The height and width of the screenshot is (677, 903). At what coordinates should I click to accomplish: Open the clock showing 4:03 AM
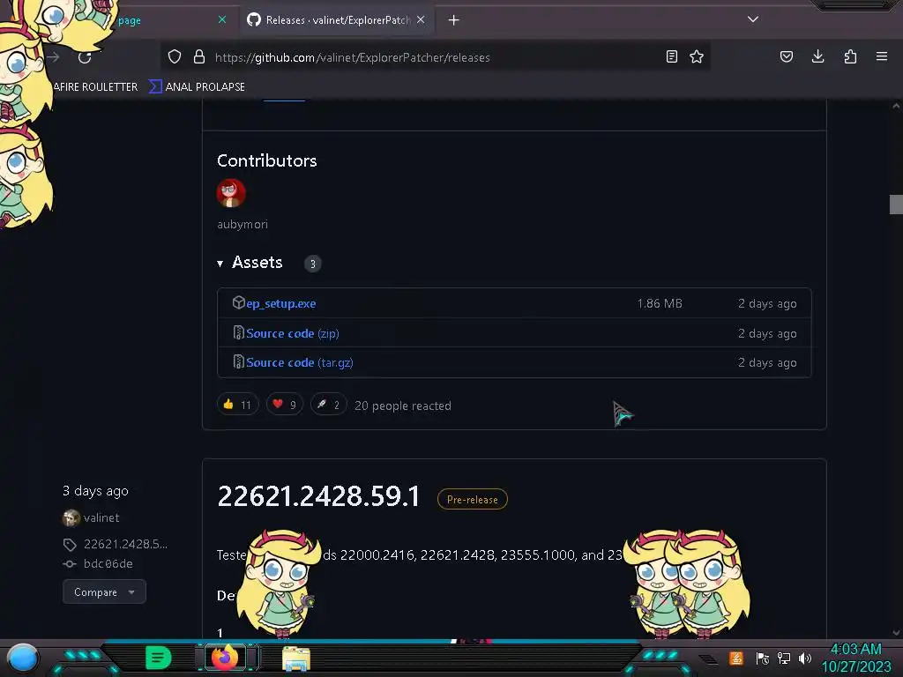[x=856, y=658]
